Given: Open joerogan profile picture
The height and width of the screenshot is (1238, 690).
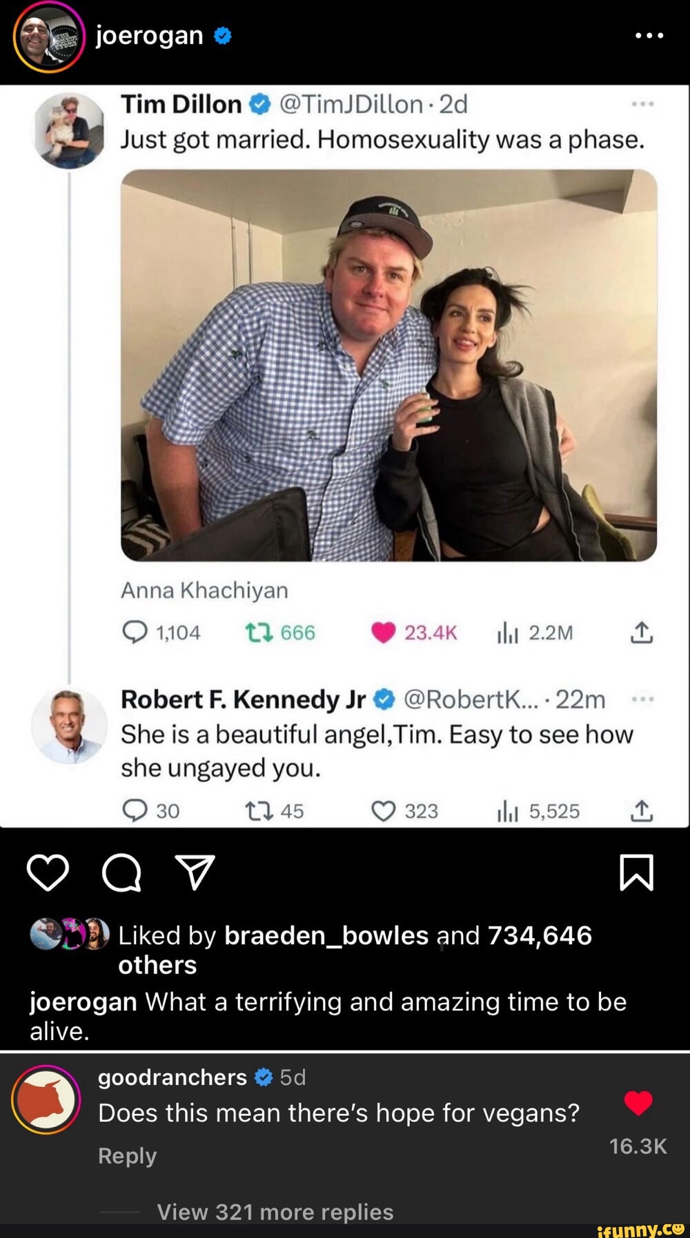Looking at the screenshot, I should (48, 37).
